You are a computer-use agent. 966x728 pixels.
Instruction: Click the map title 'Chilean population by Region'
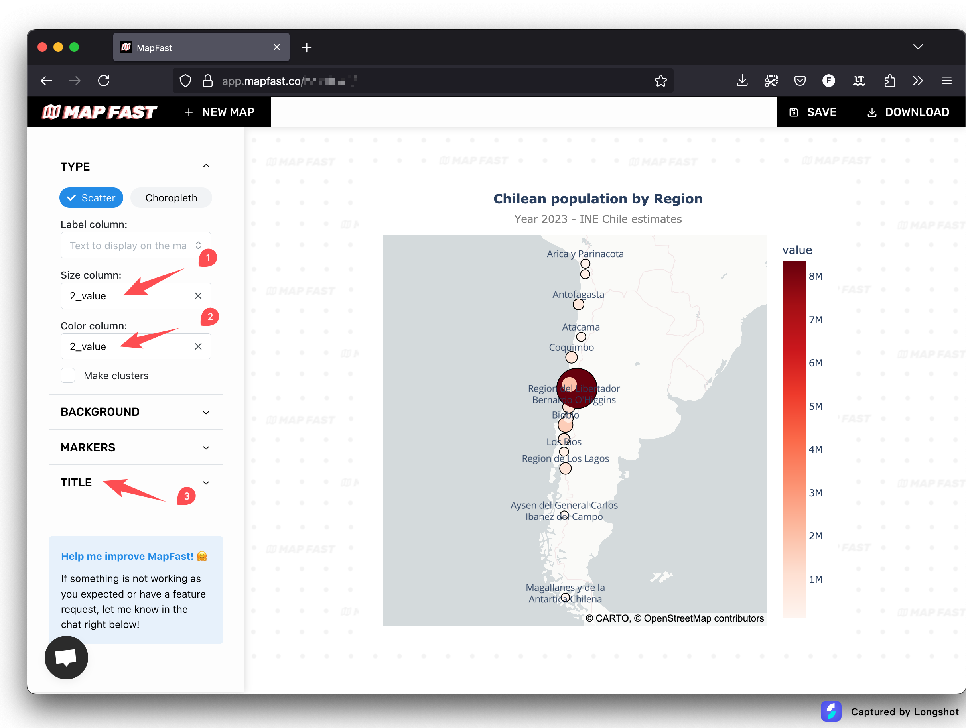pyautogui.click(x=598, y=199)
